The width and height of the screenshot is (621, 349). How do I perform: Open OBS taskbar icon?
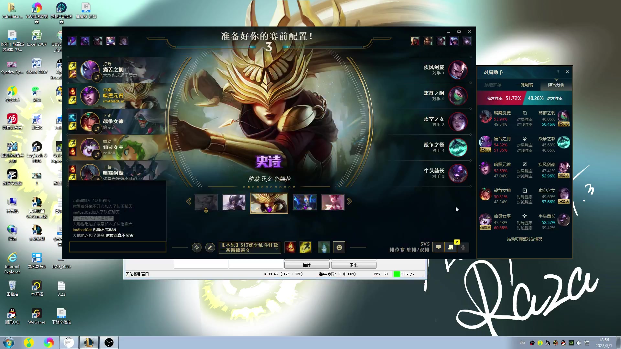(109, 343)
